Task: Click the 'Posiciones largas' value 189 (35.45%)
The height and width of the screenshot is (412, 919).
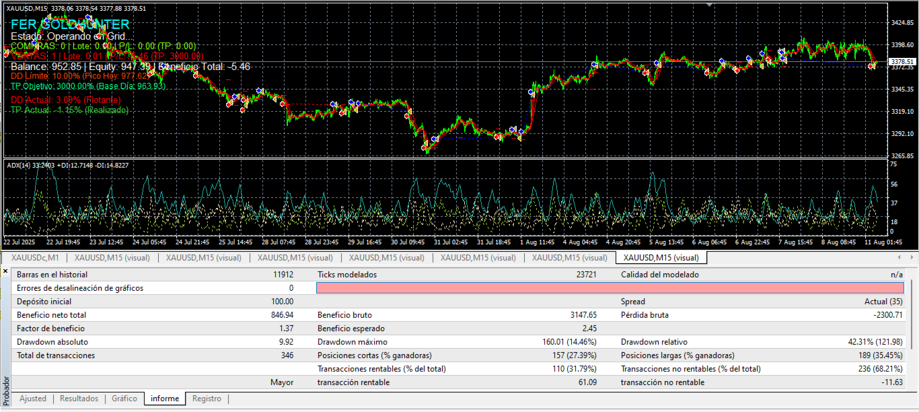Action: [879, 355]
